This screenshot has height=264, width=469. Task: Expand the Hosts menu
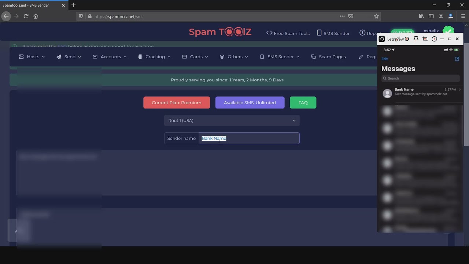(32, 56)
